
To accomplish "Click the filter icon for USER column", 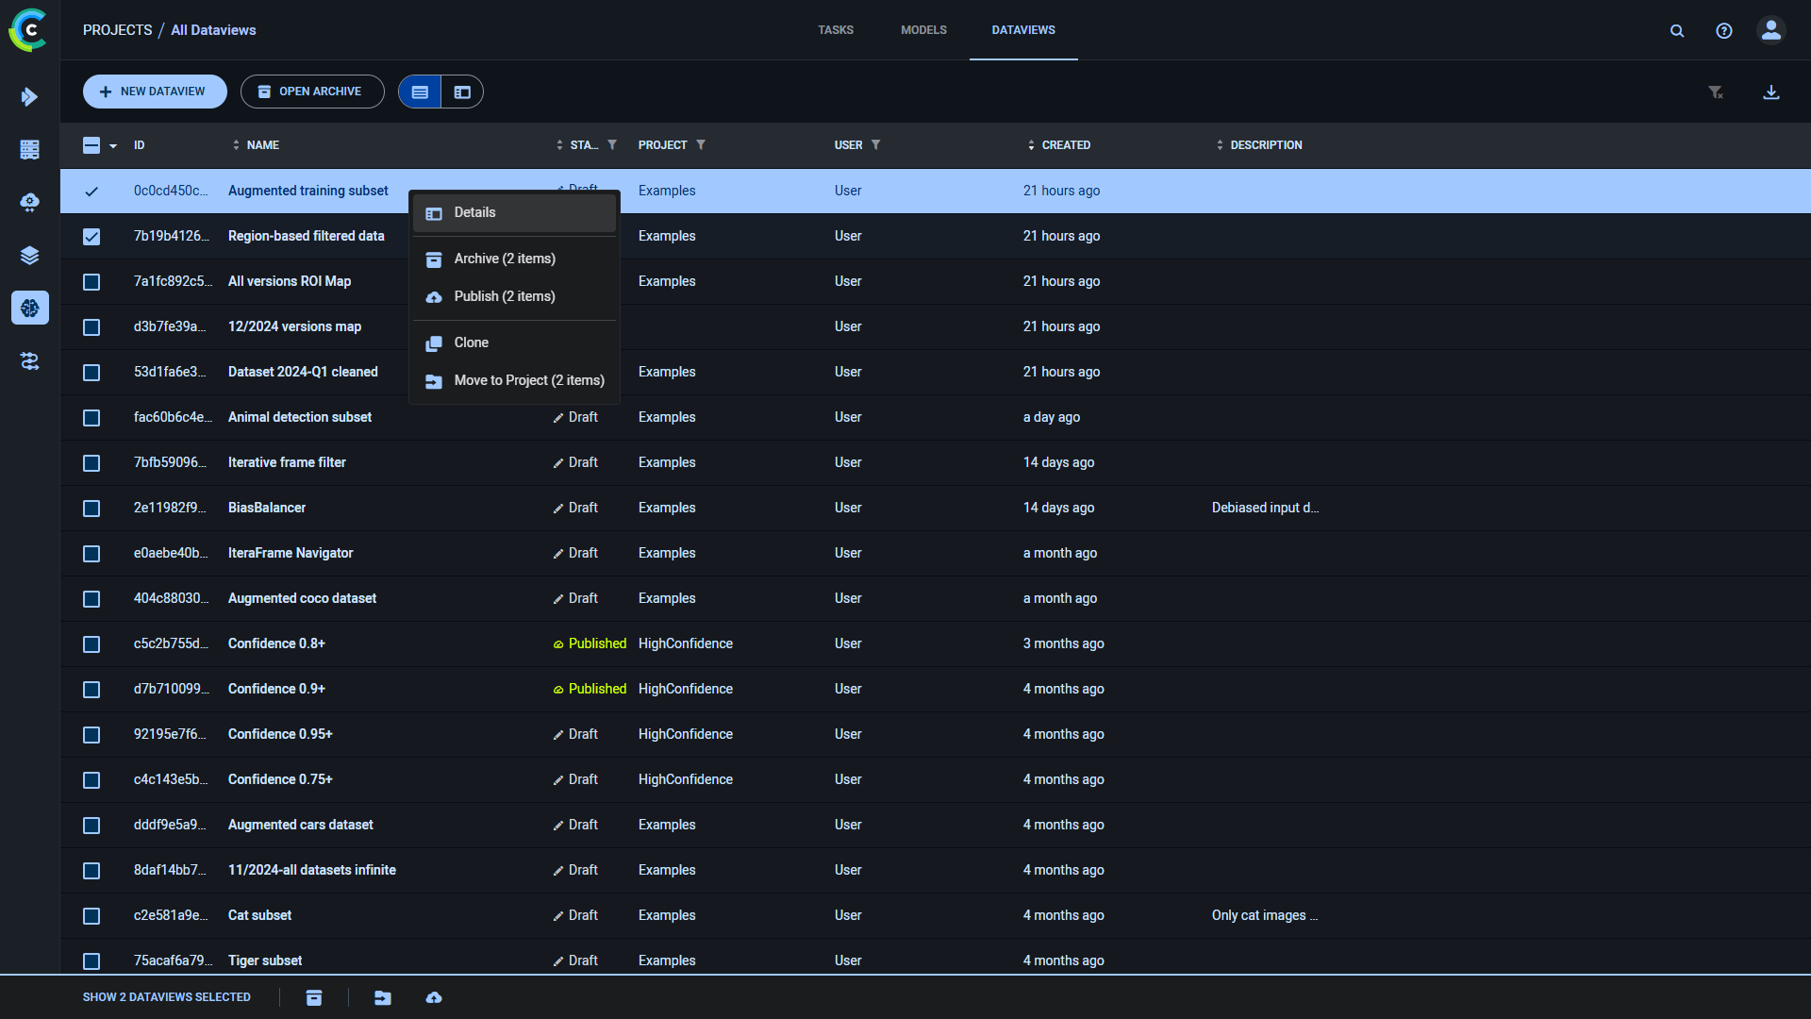I will [x=875, y=144].
